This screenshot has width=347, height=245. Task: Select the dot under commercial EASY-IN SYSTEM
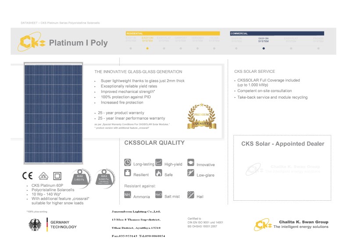236,48
